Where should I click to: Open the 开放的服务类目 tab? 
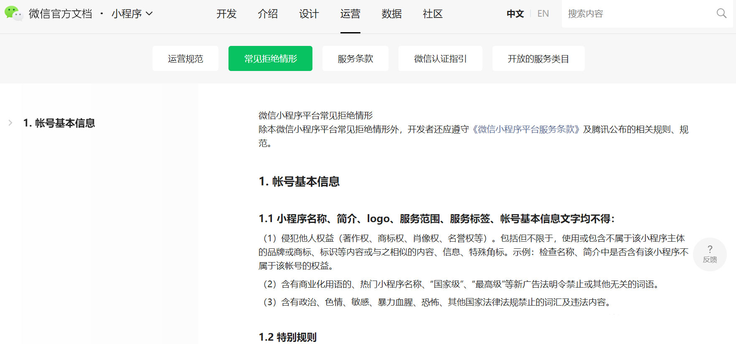538,58
